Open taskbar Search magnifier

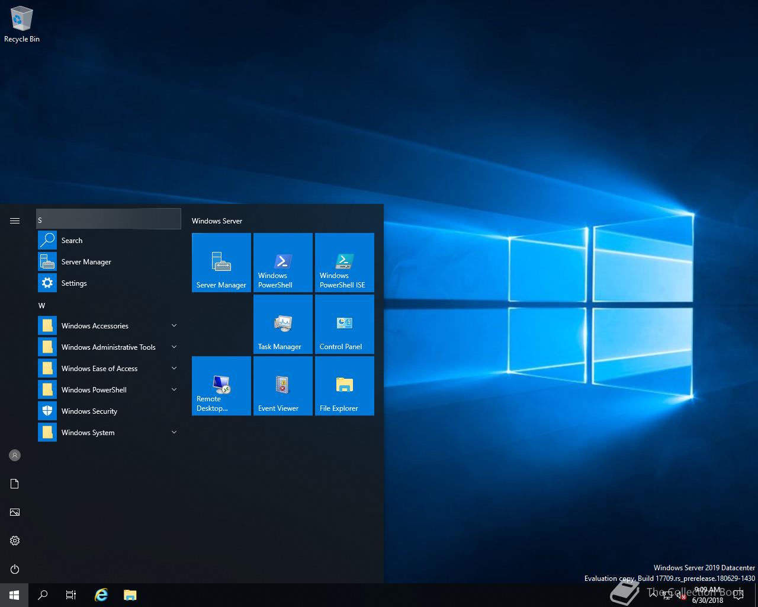[x=43, y=595]
